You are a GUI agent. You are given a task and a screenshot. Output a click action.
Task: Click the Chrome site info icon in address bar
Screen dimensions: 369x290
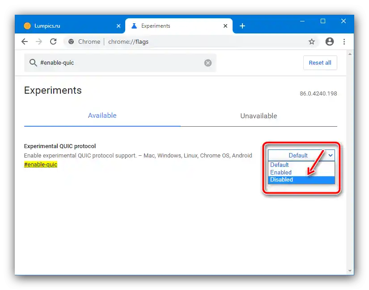(x=71, y=41)
